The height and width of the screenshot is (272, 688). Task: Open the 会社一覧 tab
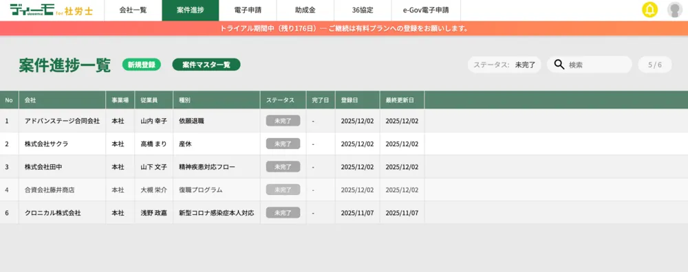pos(133,10)
